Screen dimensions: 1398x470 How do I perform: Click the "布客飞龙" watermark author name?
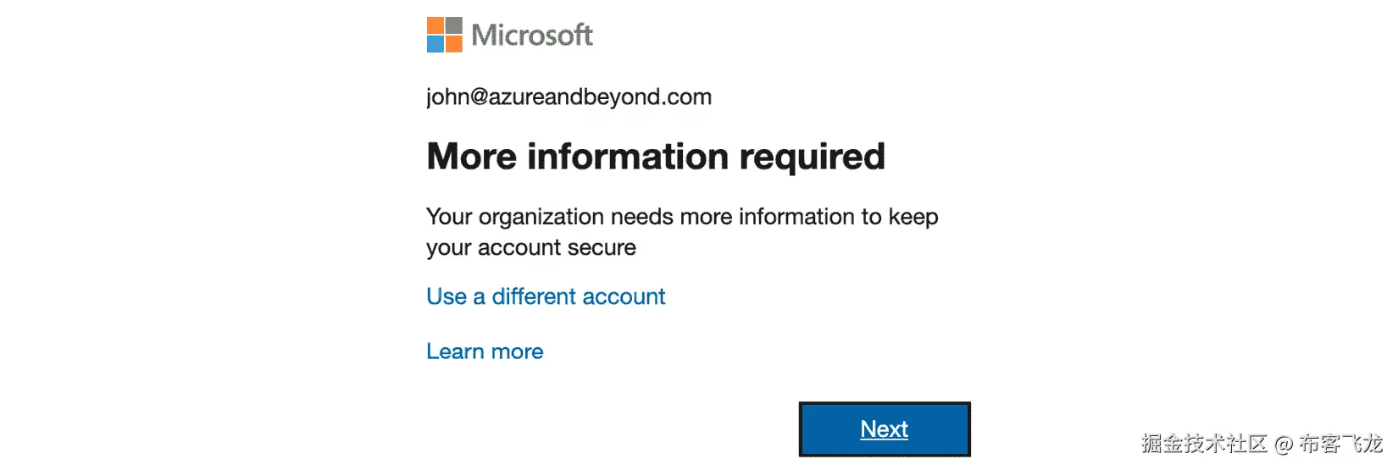point(1340,444)
